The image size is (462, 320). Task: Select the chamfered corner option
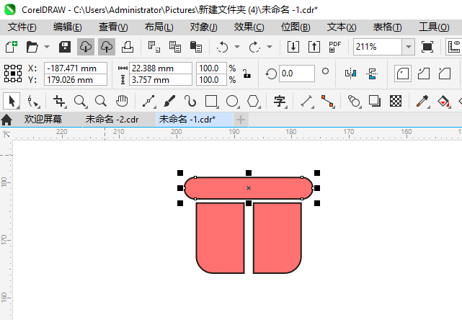coord(445,74)
